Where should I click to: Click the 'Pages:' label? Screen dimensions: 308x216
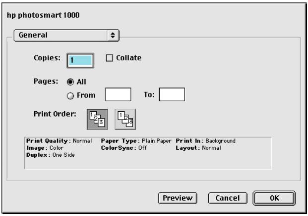(x=46, y=81)
